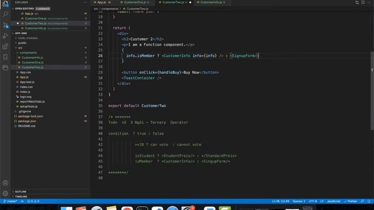Open App.css in file tree
Screen dimensions: 374x210
pyautogui.click(x=25, y=72)
